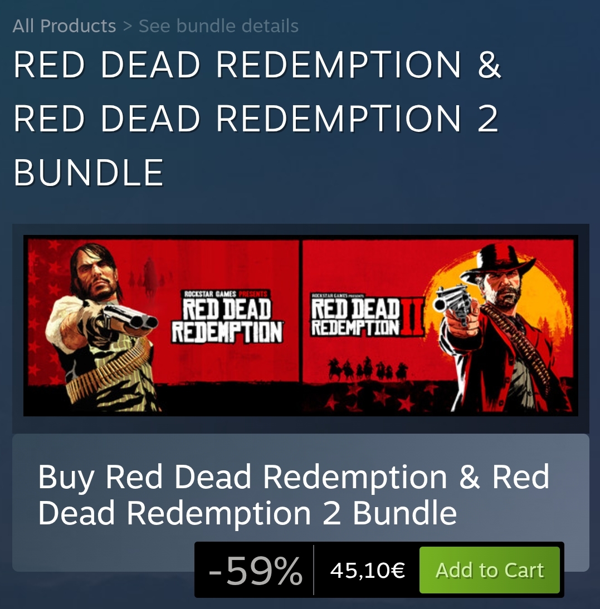Viewport: 600px width, 609px height.
Task: Click the word BUNDLE in the title
Action: pyautogui.click(x=89, y=173)
